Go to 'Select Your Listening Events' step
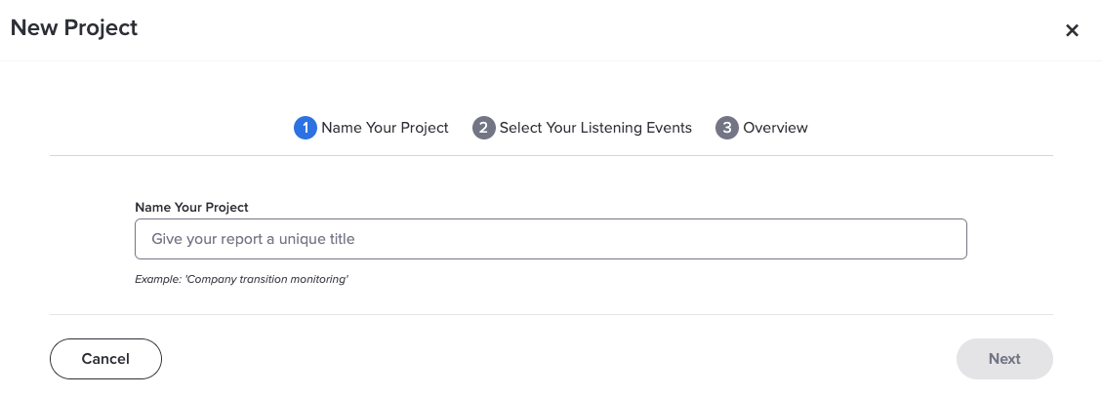The height and width of the screenshot is (396, 1102). (x=595, y=128)
